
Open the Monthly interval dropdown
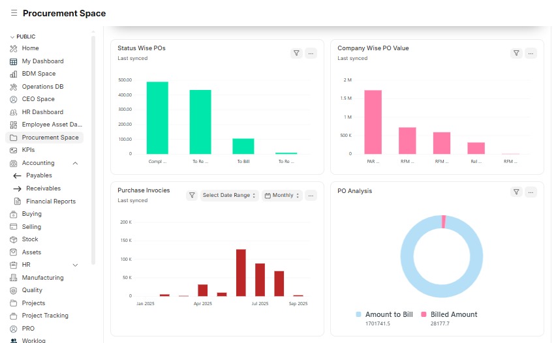(x=283, y=195)
